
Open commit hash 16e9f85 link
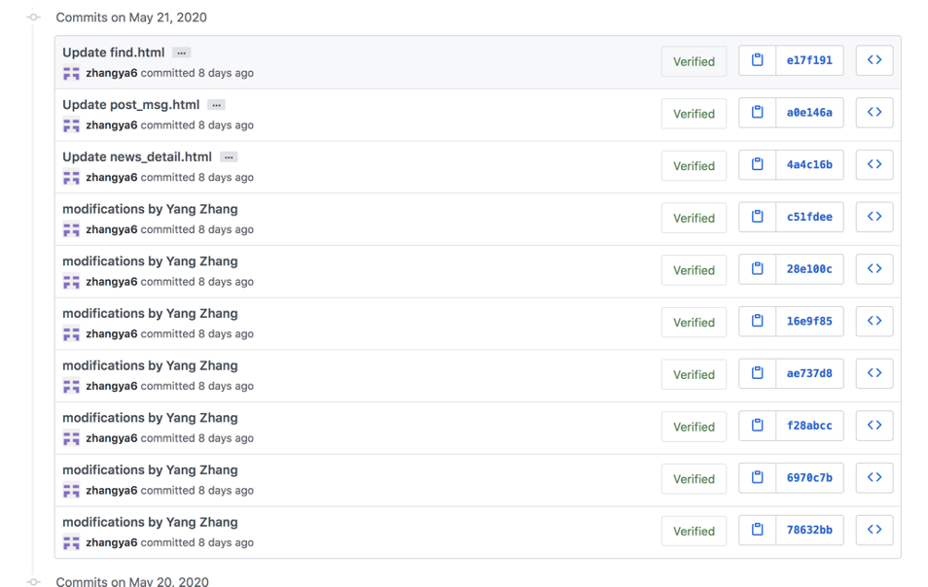point(809,321)
